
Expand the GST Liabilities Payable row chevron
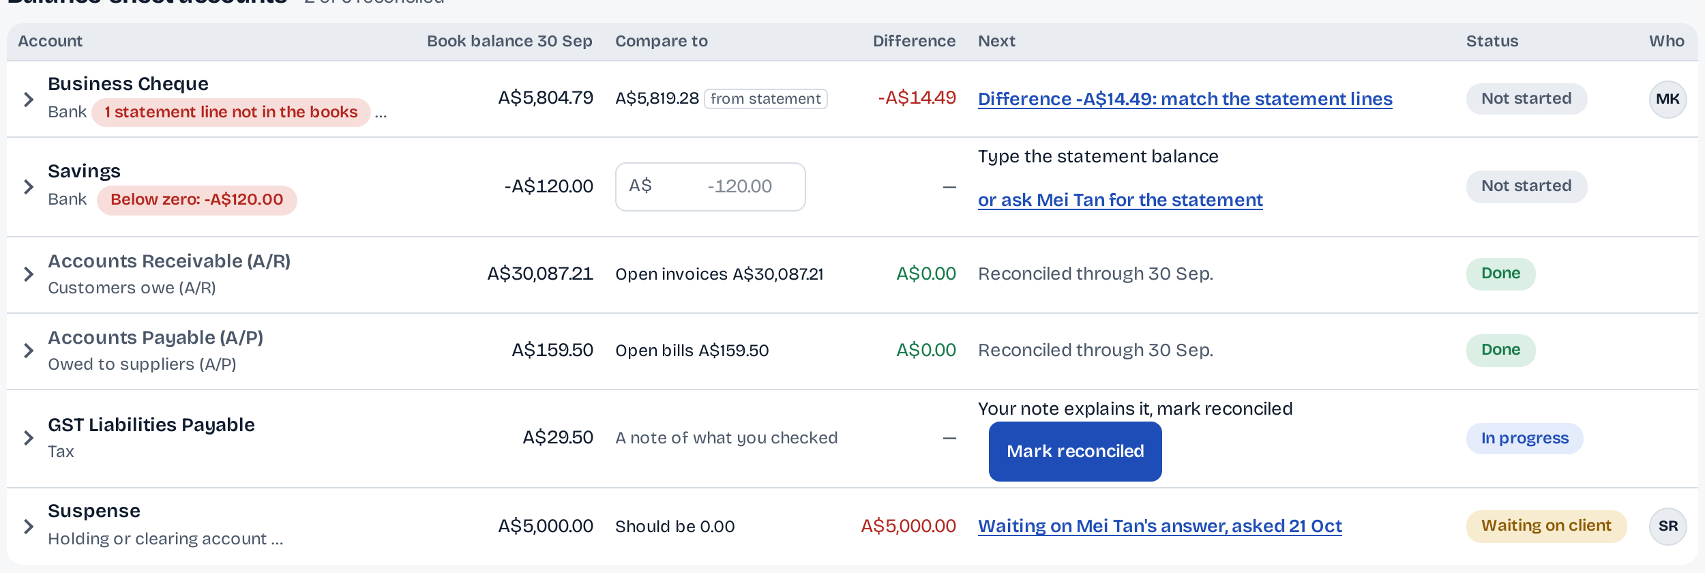(x=29, y=438)
